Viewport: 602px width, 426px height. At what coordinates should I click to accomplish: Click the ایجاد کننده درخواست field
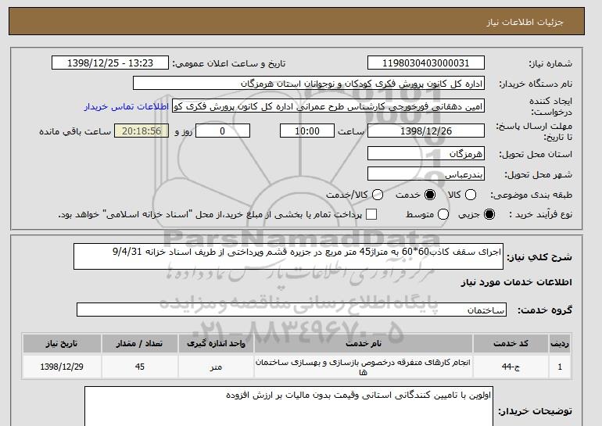click(328, 106)
